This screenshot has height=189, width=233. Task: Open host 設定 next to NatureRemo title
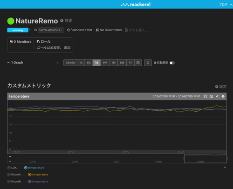click(x=66, y=20)
